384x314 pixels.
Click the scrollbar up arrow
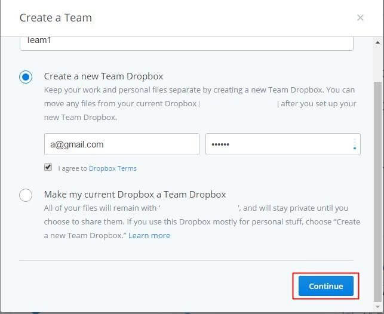coord(378,42)
